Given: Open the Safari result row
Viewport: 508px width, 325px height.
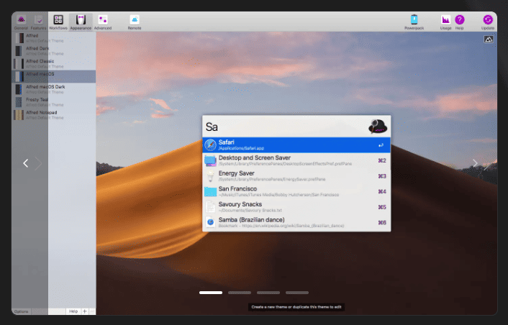Looking at the screenshot, I should (x=296, y=145).
